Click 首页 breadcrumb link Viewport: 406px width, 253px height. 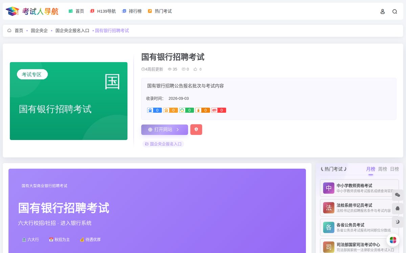(x=19, y=31)
